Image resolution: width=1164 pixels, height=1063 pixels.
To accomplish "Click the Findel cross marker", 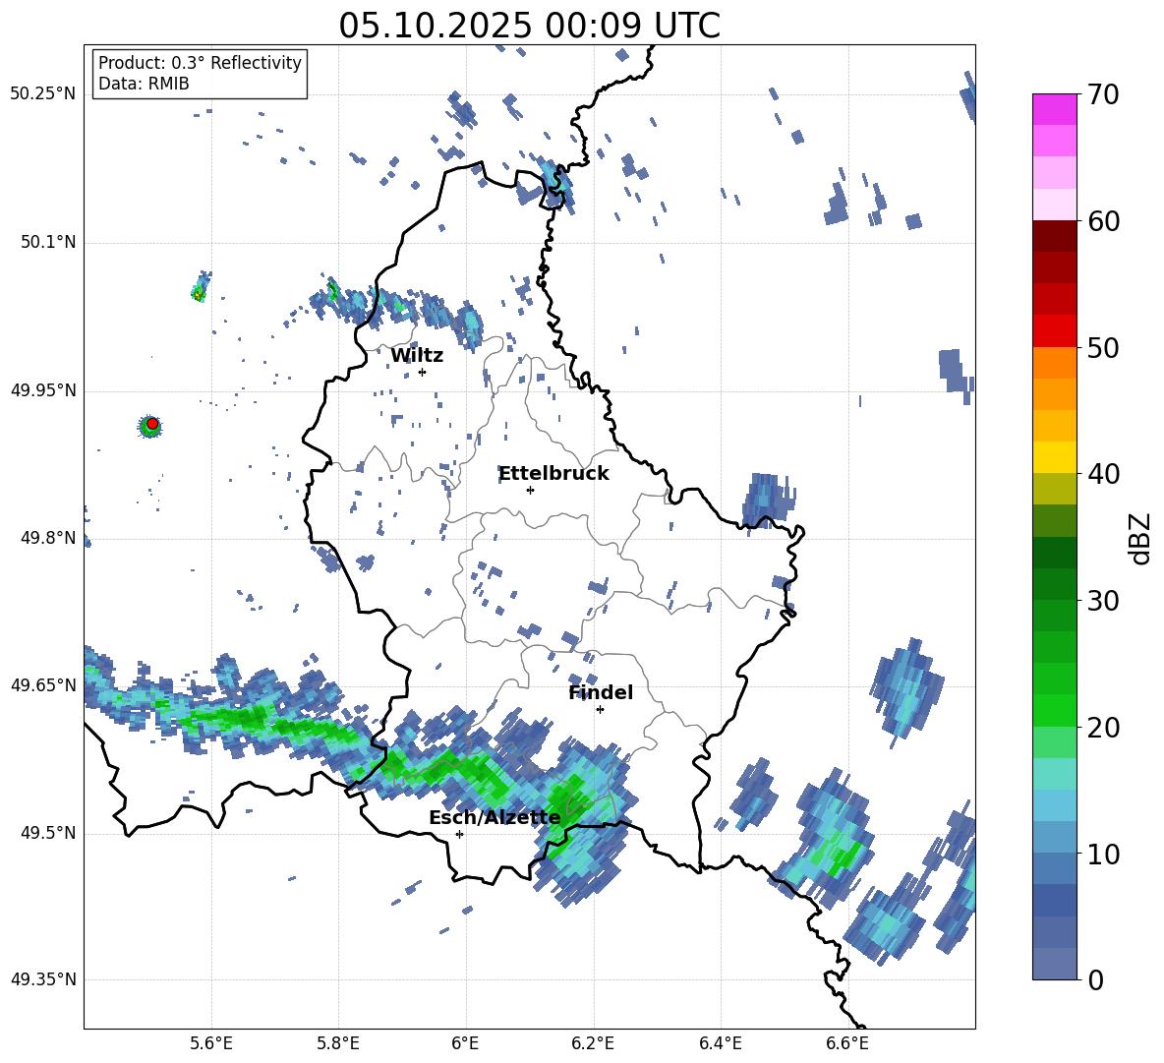I will point(600,710).
